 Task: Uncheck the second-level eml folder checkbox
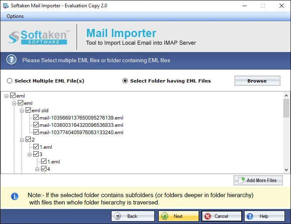[21, 103]
